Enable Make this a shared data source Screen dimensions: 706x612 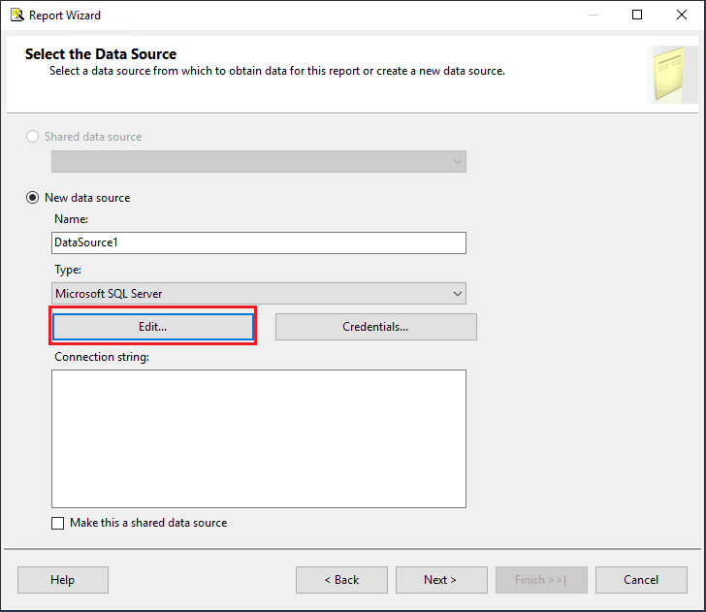click(x=57, y=524)
